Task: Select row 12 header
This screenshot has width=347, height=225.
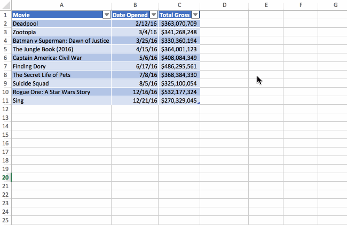Action: click(x=5, y=109)
